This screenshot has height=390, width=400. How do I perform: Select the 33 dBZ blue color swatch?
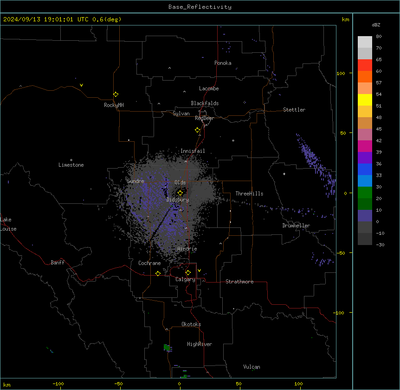[365, 181]
